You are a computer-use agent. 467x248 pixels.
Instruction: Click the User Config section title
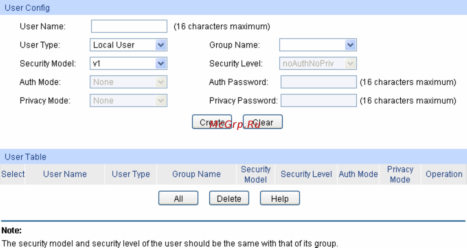[x=27, y=8]
